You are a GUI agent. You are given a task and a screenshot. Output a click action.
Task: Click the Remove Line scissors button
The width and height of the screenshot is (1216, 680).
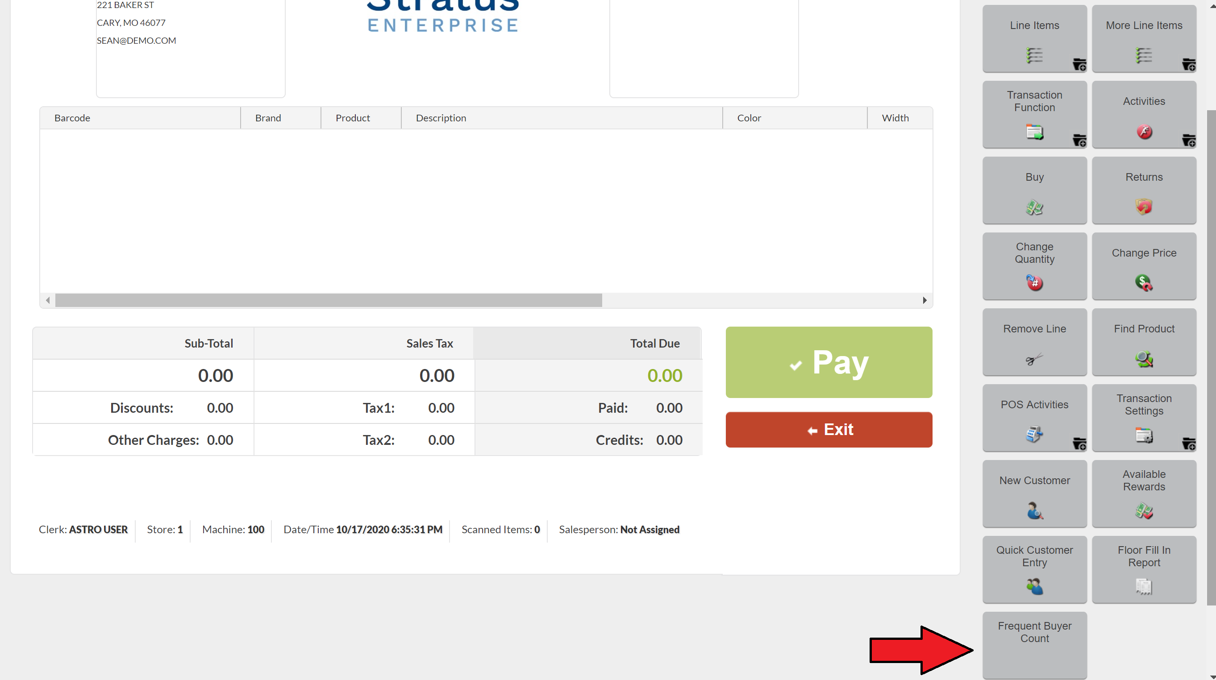coord(1034,342)
